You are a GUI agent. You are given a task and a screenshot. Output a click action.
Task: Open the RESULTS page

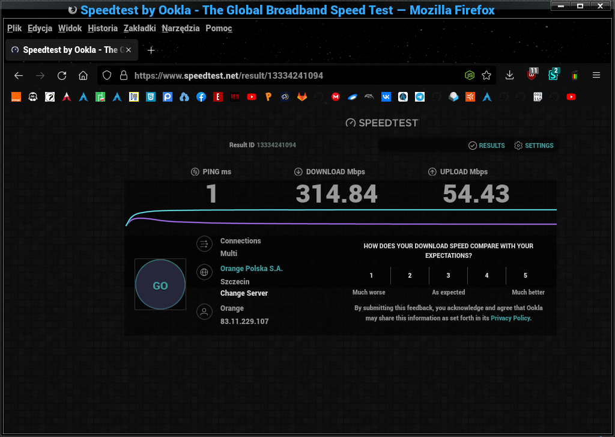point(486,145)
